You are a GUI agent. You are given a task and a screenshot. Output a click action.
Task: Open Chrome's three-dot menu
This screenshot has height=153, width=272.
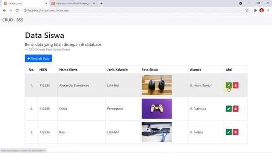click(268, 10)
